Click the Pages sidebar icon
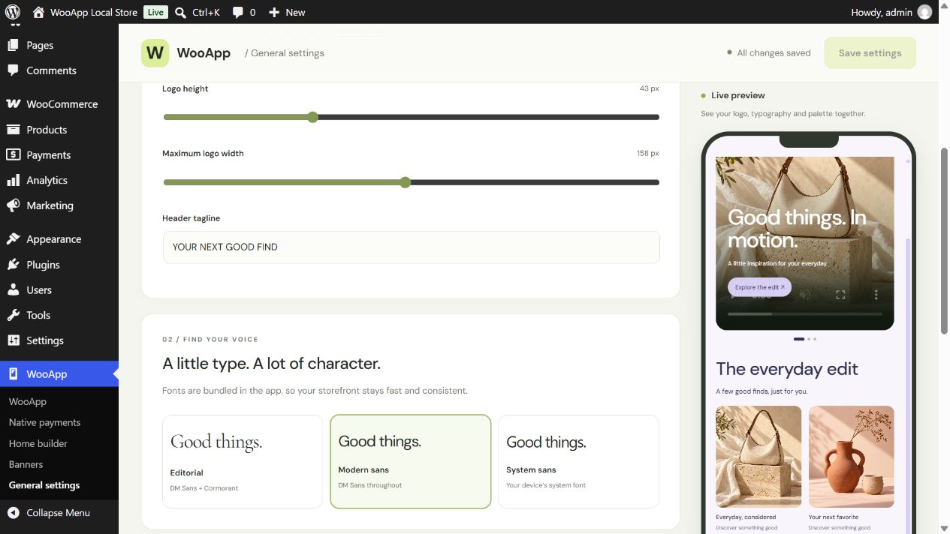 point(13,45)
